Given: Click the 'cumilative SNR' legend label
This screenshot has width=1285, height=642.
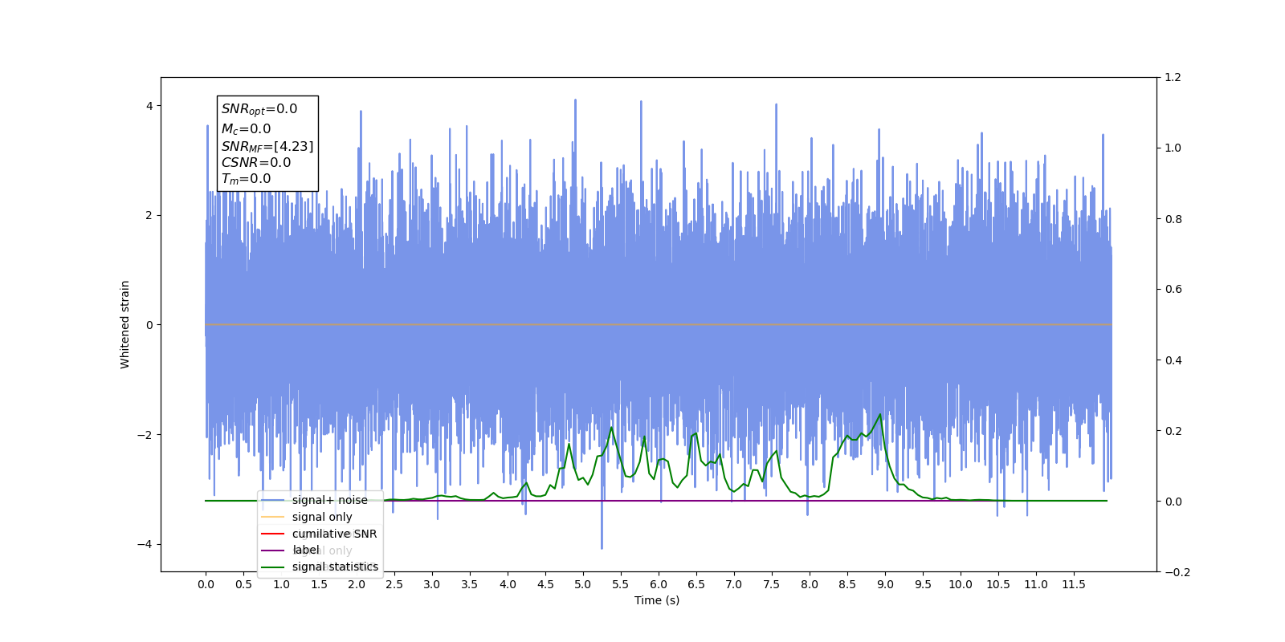Looking at the screenshot, I should 334,534.
